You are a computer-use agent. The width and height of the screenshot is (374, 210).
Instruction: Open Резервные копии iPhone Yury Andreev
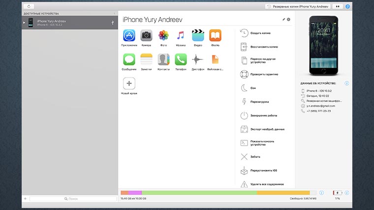tap(298, 7)
